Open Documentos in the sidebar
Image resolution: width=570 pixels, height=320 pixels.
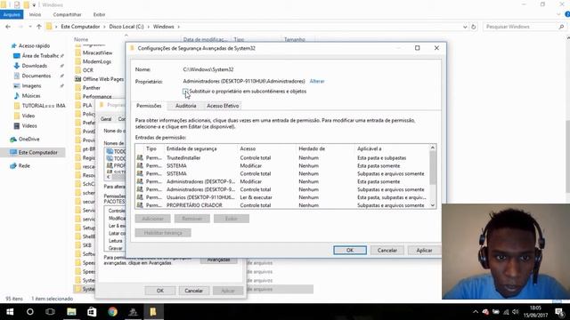point(36,76)
